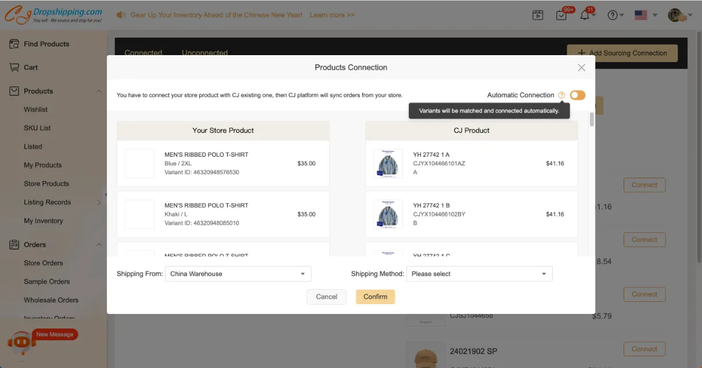
Task: Switch to the Unconnected tab
Action: click(x=204, y=53)
